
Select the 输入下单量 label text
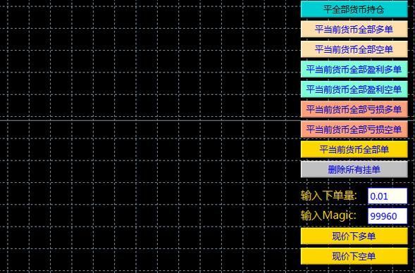pos(329,196)
